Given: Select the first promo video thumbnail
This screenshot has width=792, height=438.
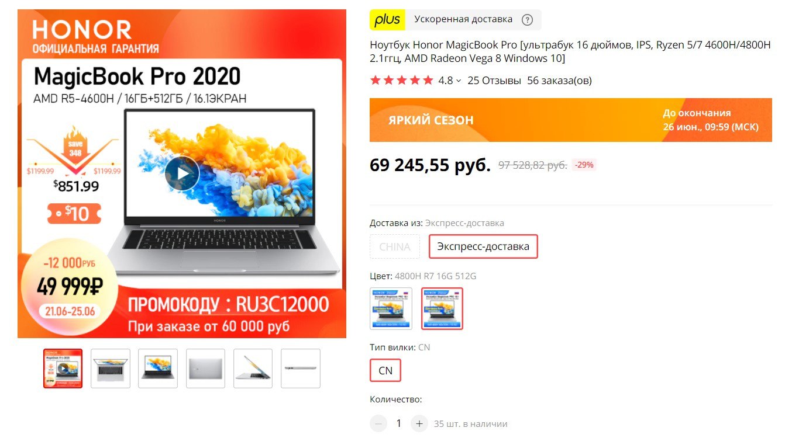Looking at the screenshot, I should pyautogui.click(x=63, y=369).
